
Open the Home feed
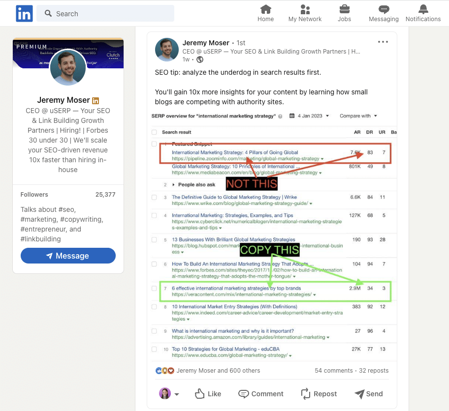(x=265, y=13)
